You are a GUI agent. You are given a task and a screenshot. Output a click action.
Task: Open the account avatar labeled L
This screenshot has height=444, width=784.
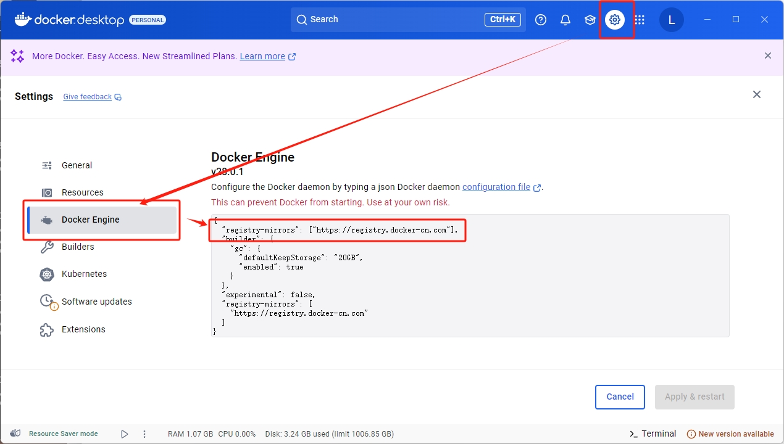tap(672, 20)
